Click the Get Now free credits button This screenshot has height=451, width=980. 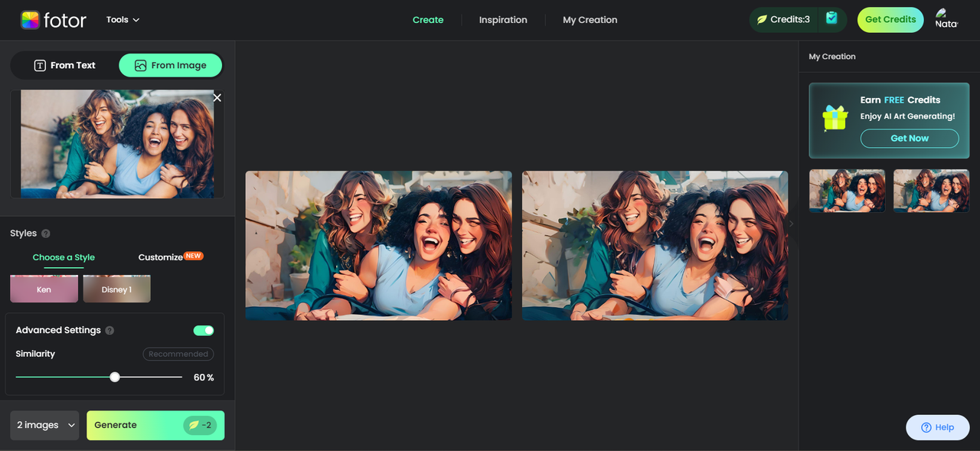tap(910, 139)
